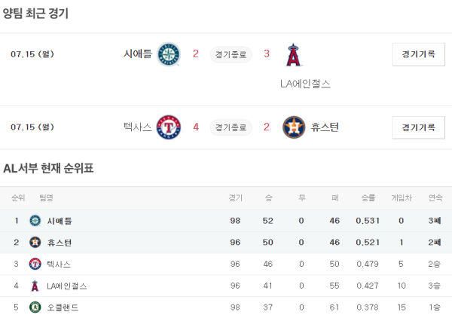Click the LA Angels logo in recent games
The height and width of the screenshot is (318, 452).
coord(294,56)
